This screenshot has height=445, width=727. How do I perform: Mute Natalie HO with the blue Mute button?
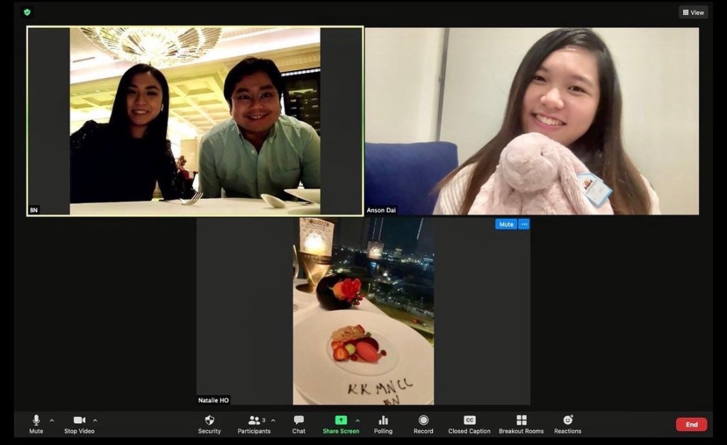point(505,225)
